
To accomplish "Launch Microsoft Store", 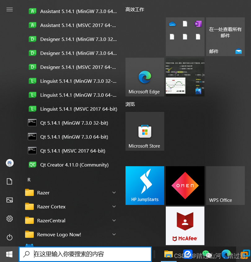I will [x=144, y=131].
